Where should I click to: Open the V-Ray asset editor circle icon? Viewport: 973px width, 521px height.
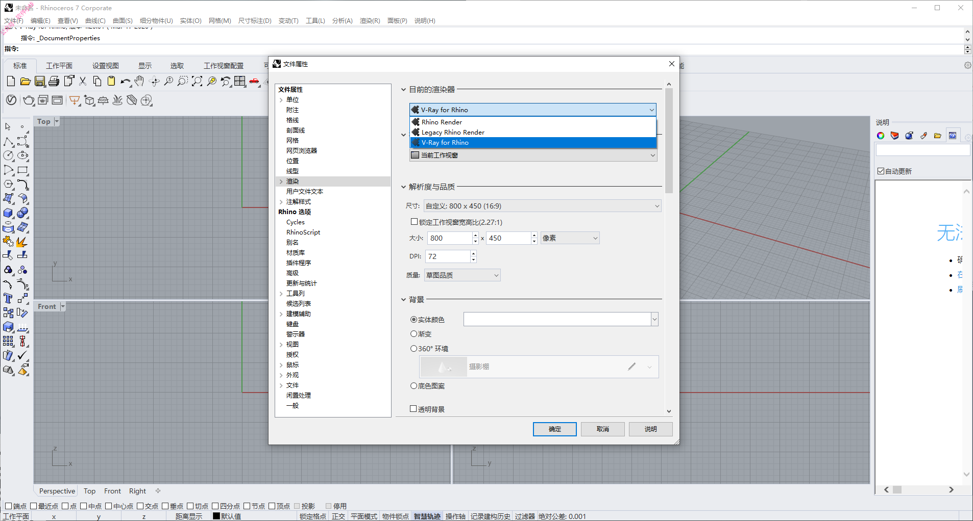[x=11, y=100]
